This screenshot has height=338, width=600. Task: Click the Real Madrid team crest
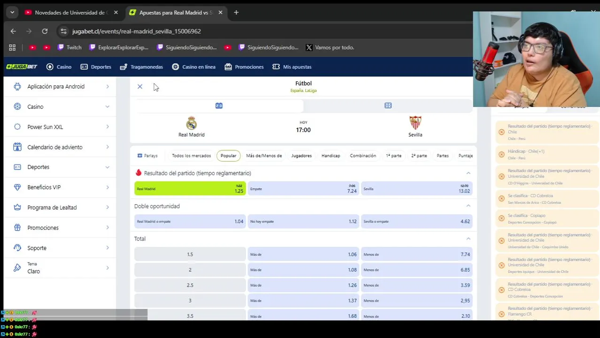(x=191, y=123)
